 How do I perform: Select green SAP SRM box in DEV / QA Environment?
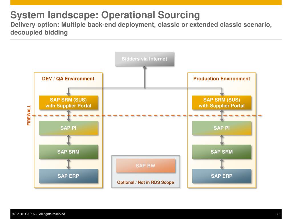[68, 152]
